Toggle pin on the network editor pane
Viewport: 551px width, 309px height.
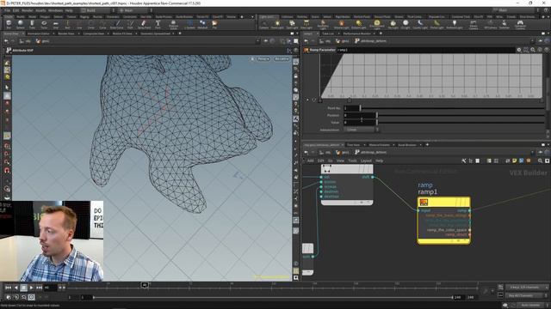click(x=540, y=153)
